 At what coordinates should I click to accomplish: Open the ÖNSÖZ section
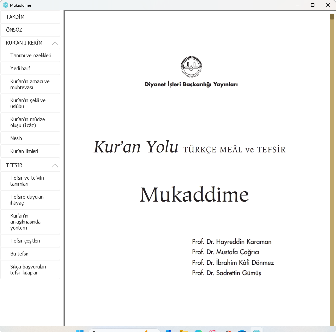click(30, 30)
